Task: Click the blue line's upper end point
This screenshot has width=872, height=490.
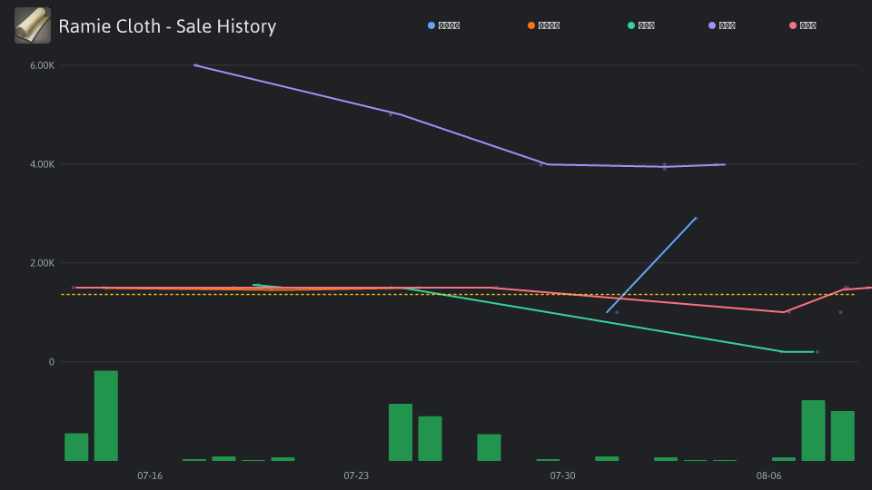Action: tap(696, 219)
